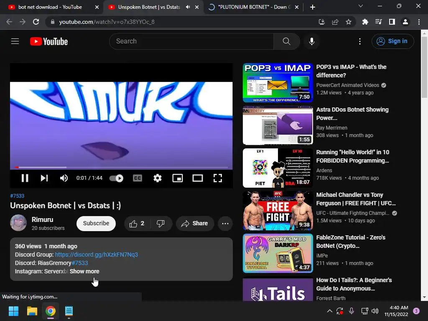Show hidden system tray icons
Screen dimensions: 428x321
point(329,311)
